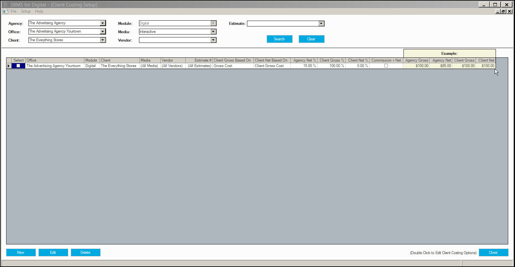
Task: Click the Search button
Action: click(x=279, y=39)
